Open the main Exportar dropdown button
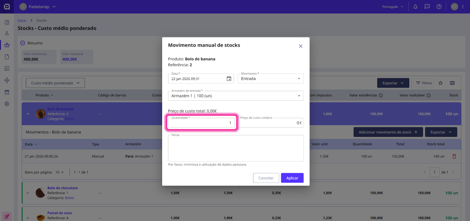Viewport: 470px width, 221px height. tap(393, 83)
